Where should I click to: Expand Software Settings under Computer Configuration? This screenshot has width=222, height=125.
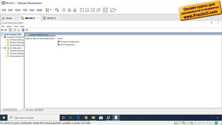[x=5, y=40]
